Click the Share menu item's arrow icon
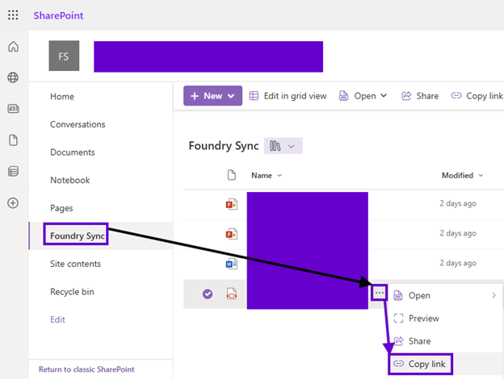The image size is (504, 379). point(398,341)
